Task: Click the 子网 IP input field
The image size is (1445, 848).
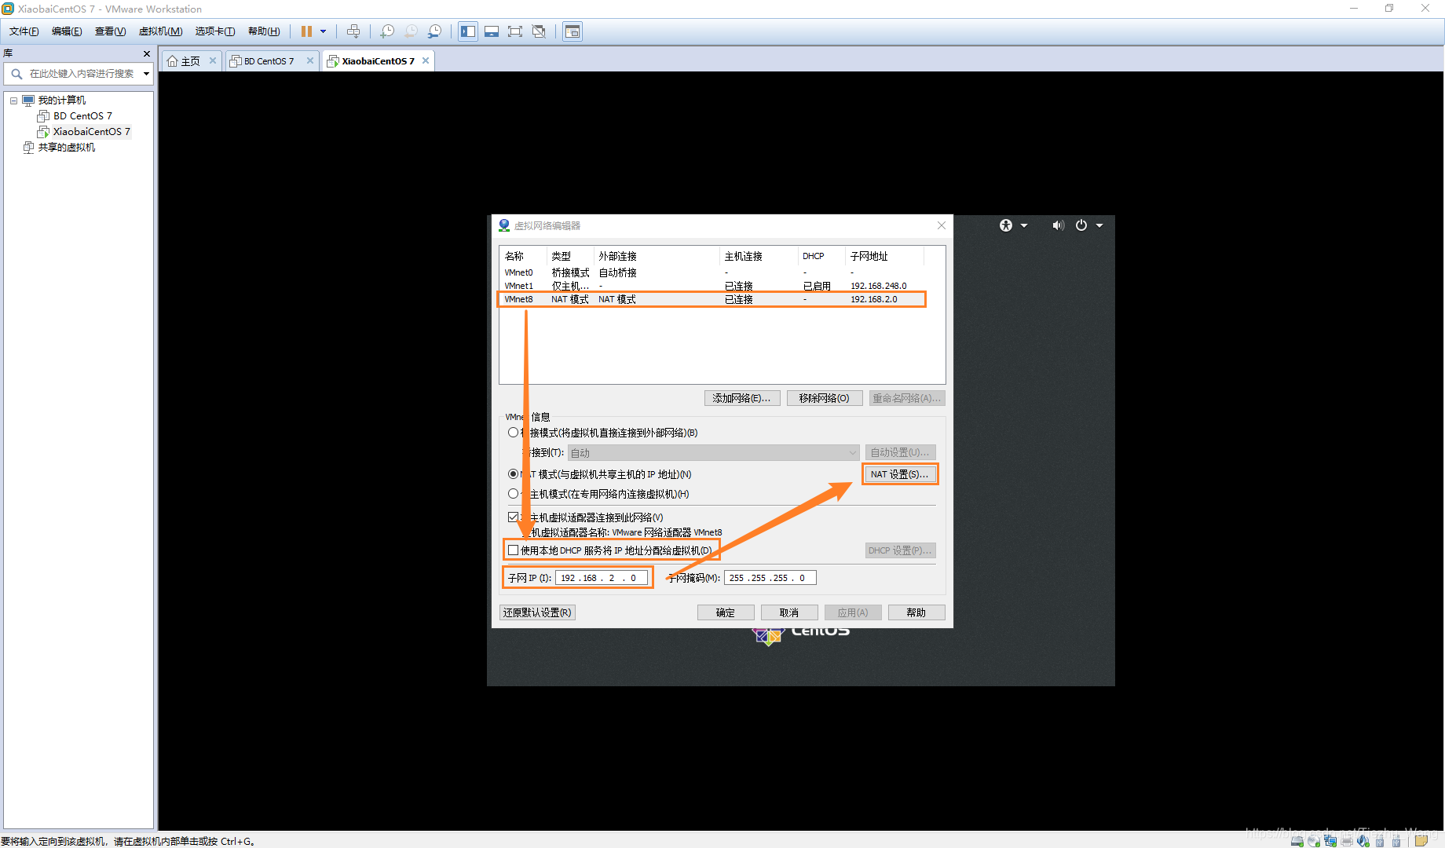Action: coord(602,578)
